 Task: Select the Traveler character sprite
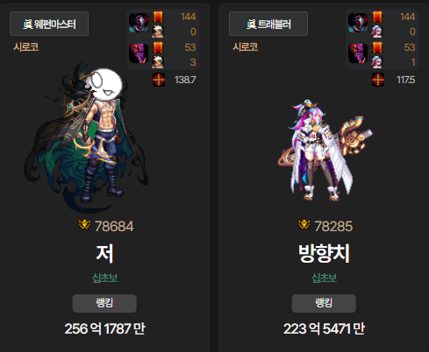(325, 151)
